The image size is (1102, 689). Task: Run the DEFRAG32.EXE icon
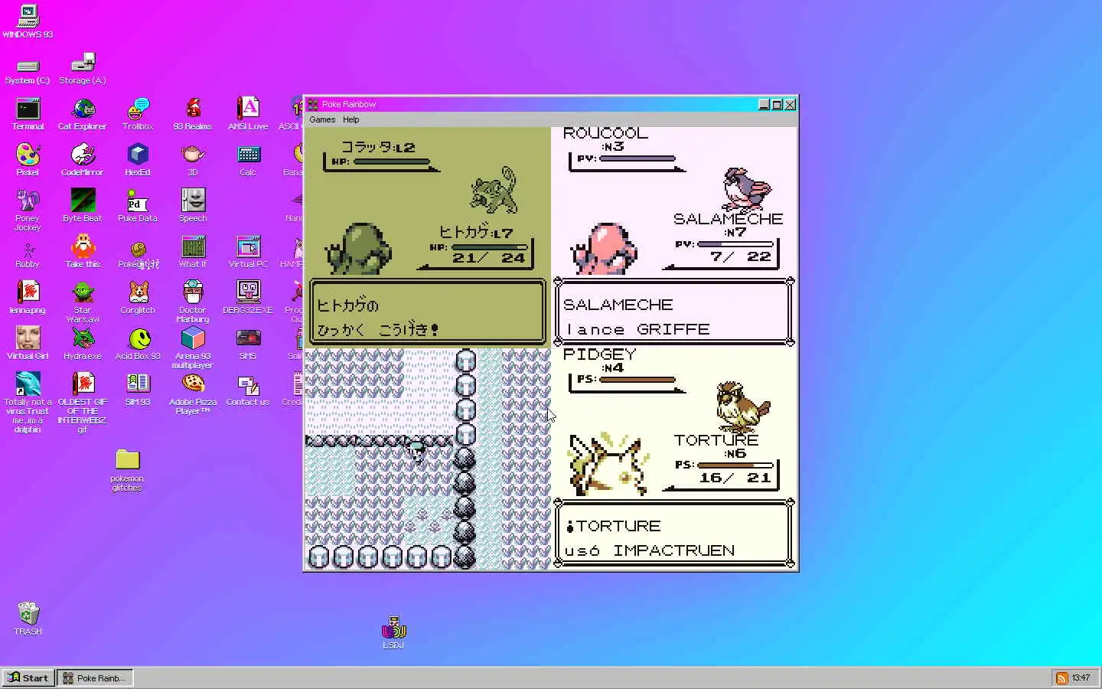(x=248, y=299)
